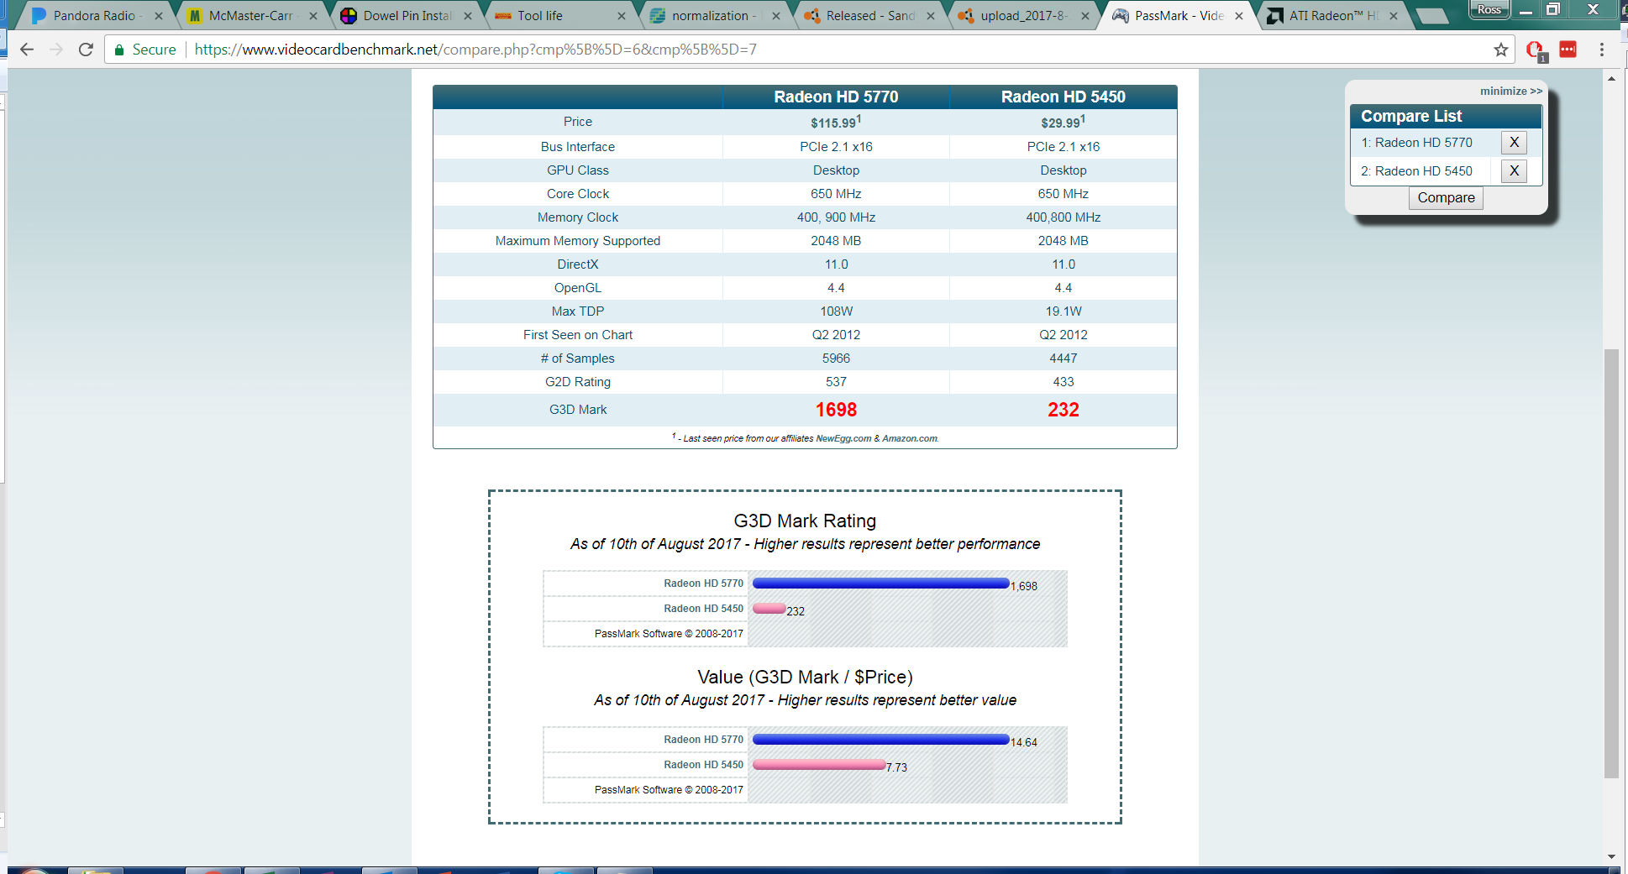Screen dimensions: 1628x874
Task: Switch to the ATI Radeon tab
Action: click(x=1331, y=16)
